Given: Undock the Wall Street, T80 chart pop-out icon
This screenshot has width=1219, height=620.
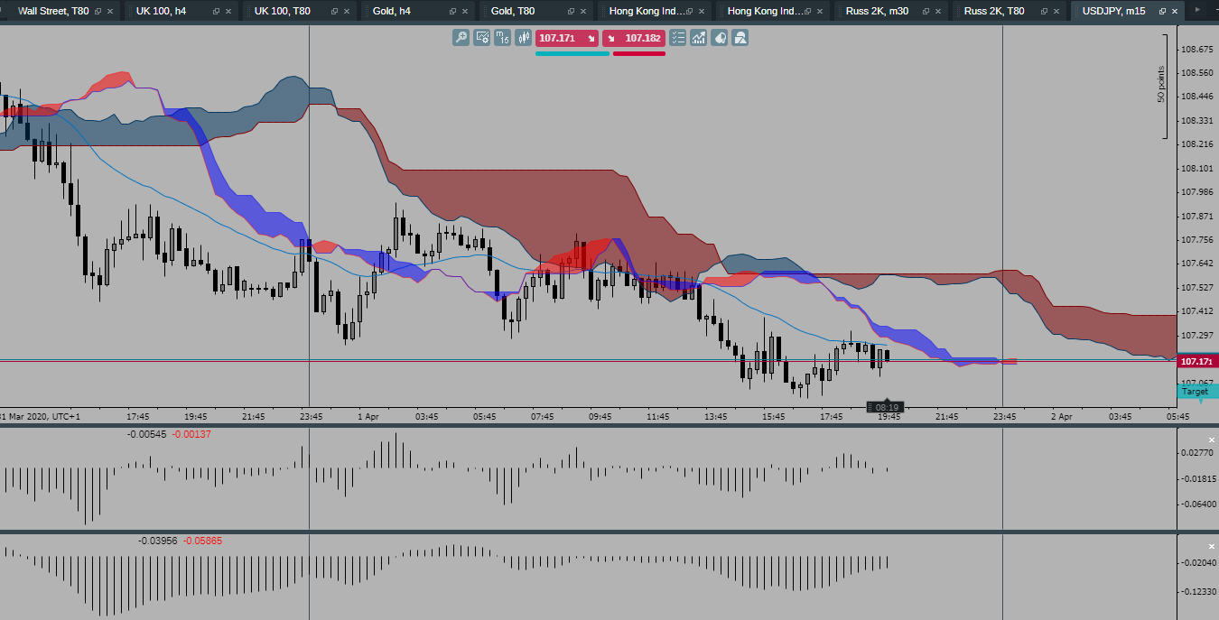Looking at the screenshot, I should [x=98, y=12].
